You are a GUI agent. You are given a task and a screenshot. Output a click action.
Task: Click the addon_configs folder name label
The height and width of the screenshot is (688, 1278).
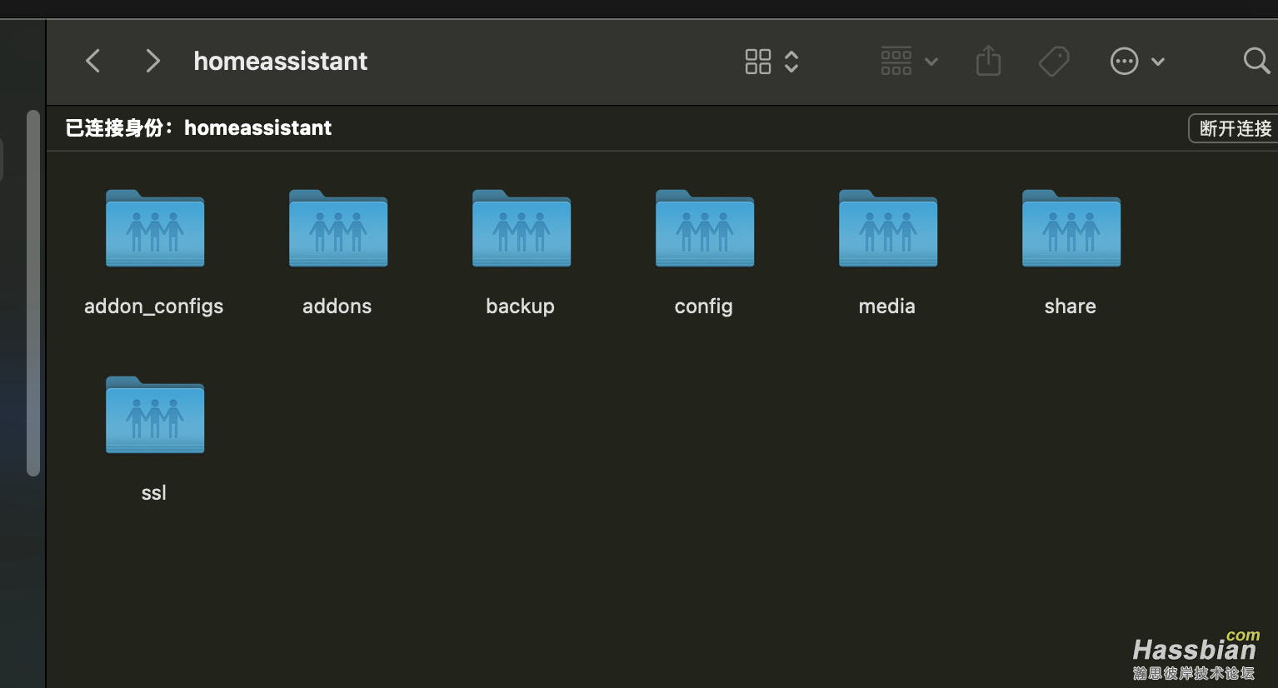click(x=154, y=307)
